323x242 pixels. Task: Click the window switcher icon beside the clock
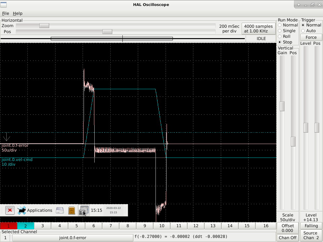pyautogui.click(x=84, y=210)
